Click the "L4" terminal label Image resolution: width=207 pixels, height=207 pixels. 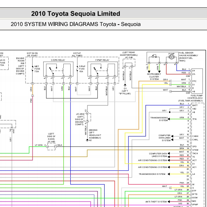193,174
